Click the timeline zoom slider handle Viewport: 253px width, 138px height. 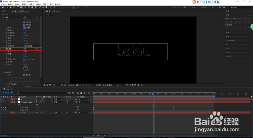click(98, 136)
